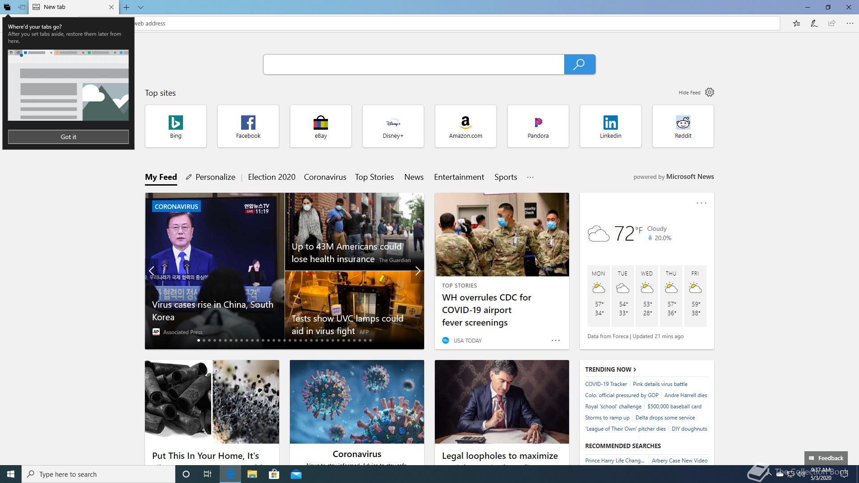Click the 72°F current temperature

[x=628, y=233]
